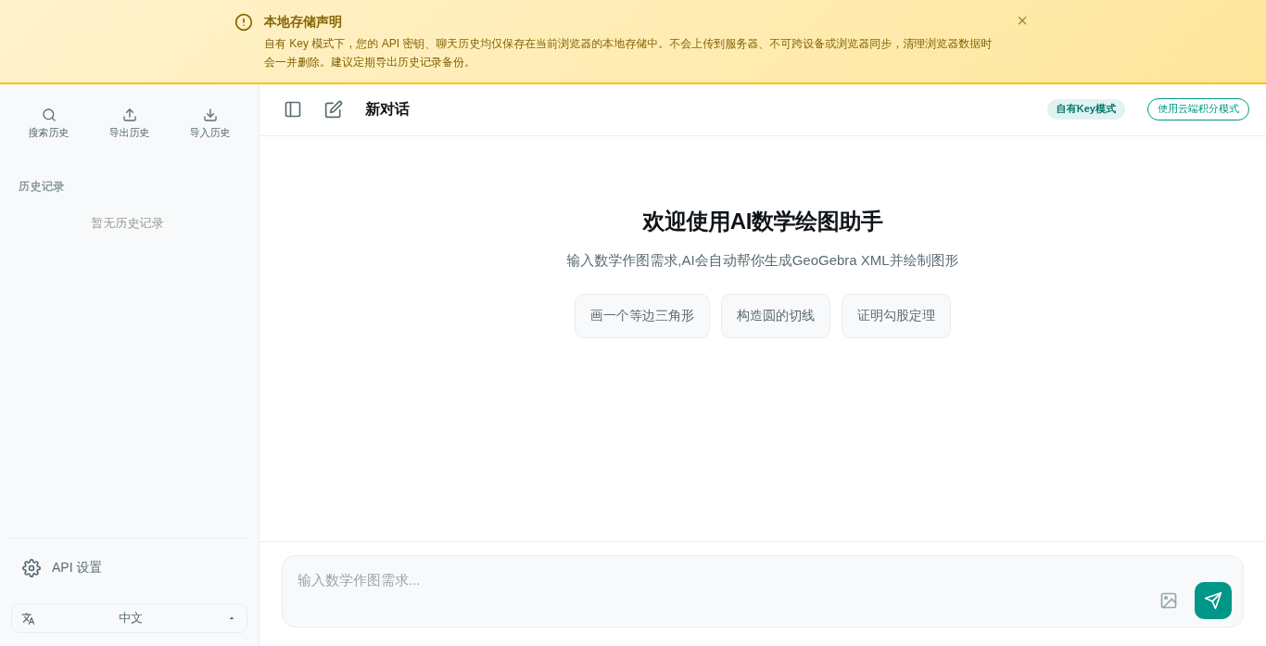Click the translate icon in language selector

29,618
